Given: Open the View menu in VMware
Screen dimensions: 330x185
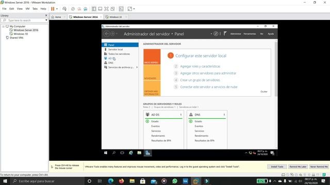Looking at the screenshot, I should click(x=20, y=9).
